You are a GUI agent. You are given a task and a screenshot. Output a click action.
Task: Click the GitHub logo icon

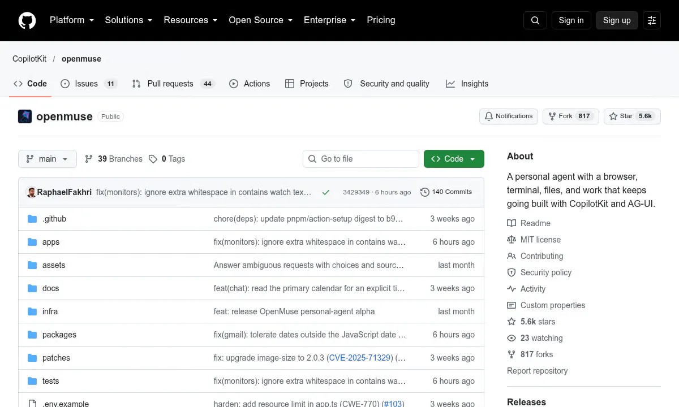pos(27,20)
